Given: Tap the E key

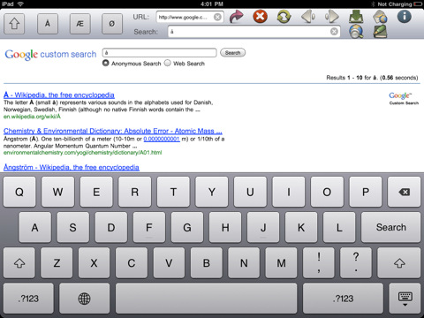Looking at the screenshot, I should [96, 192].
